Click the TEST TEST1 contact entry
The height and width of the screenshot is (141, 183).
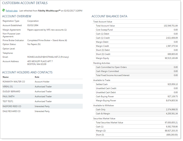pos(8,101)
